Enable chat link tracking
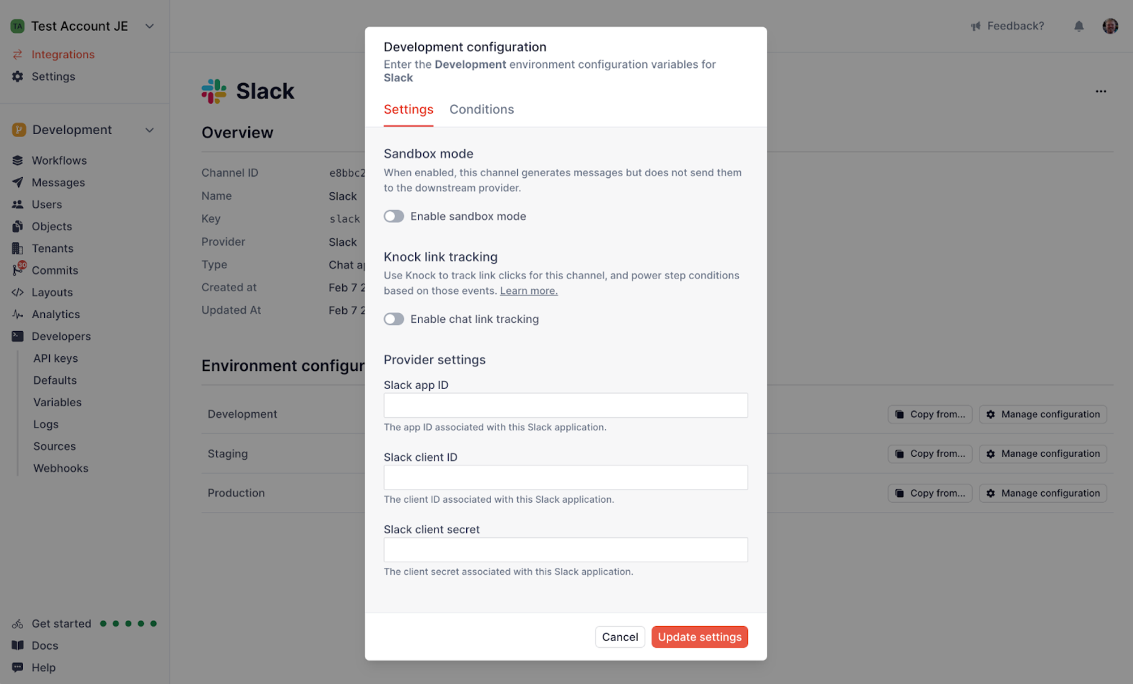Screen dimensions: 1133x684 coord(394,319)
